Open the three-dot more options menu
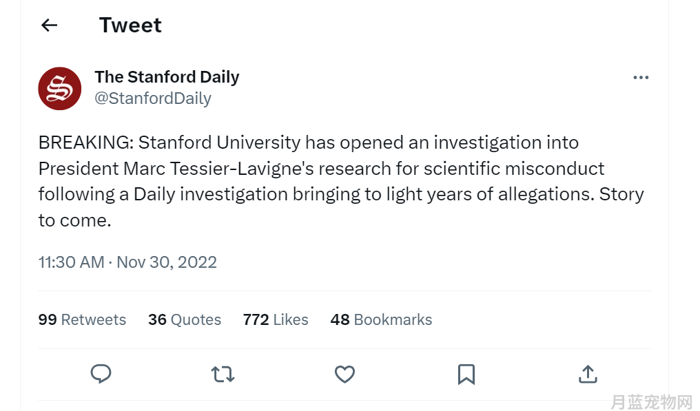700x411 pixels. coord(641,78)
